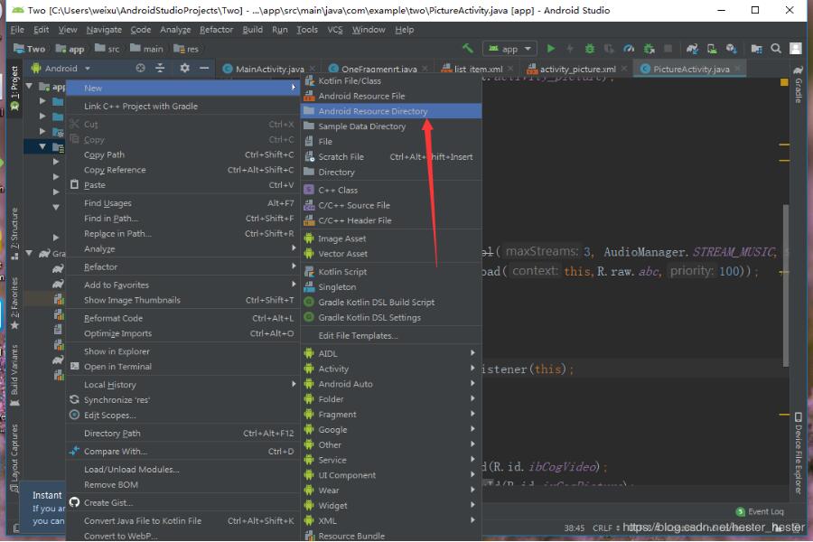Click Edit File Templates... entry
Viewport: 813px width, 542px height.
pos(391,335)
